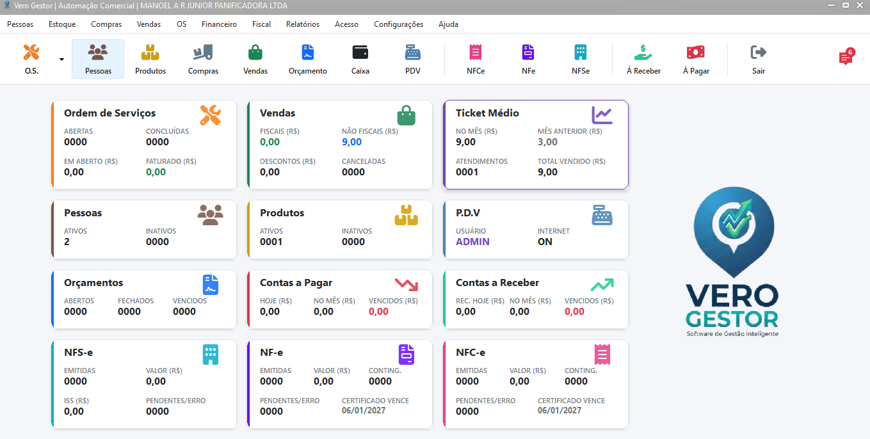Viewport: 870px width, 439px height.
Task: Click wrench icon in Ordem de Serviços card
Action: pyautogui.click(x=211, y=115)
